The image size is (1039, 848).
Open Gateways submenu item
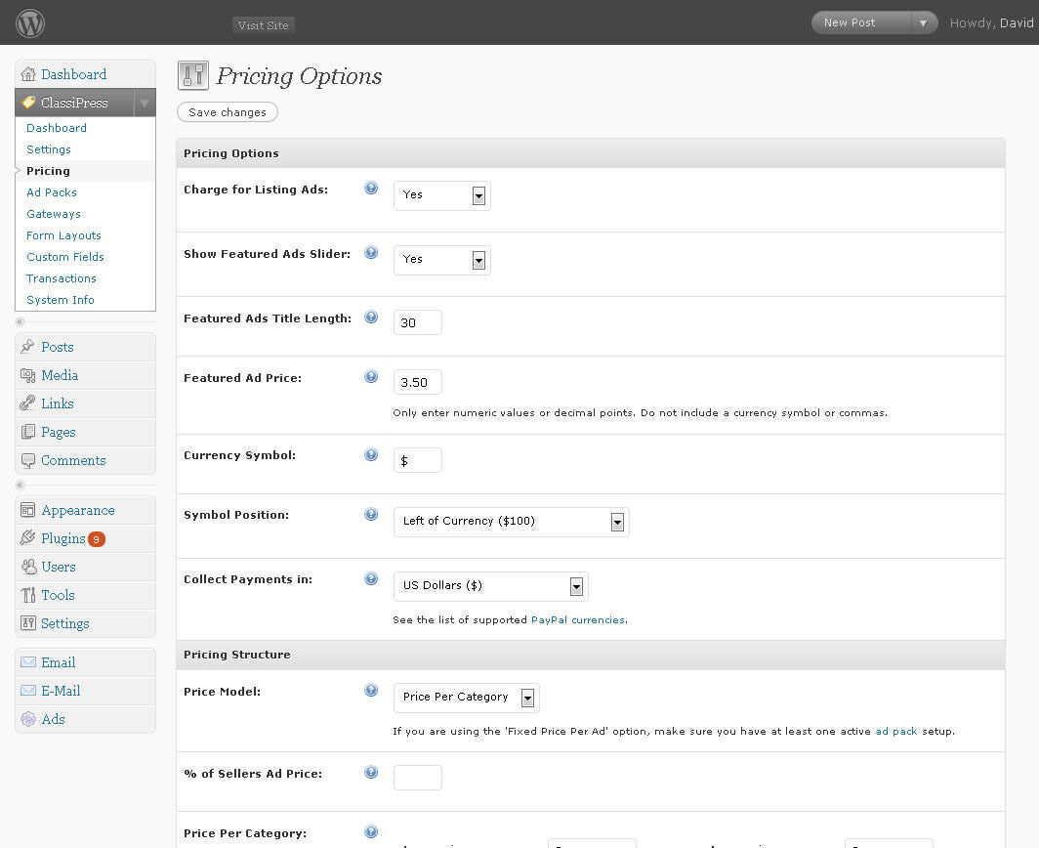click(x=54, y=214)
